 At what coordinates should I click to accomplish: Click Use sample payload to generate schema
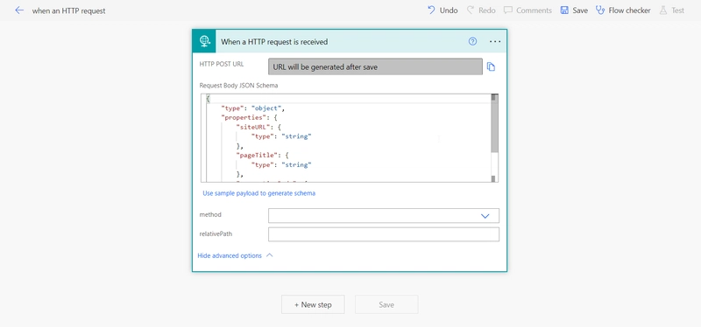point(258,193)
